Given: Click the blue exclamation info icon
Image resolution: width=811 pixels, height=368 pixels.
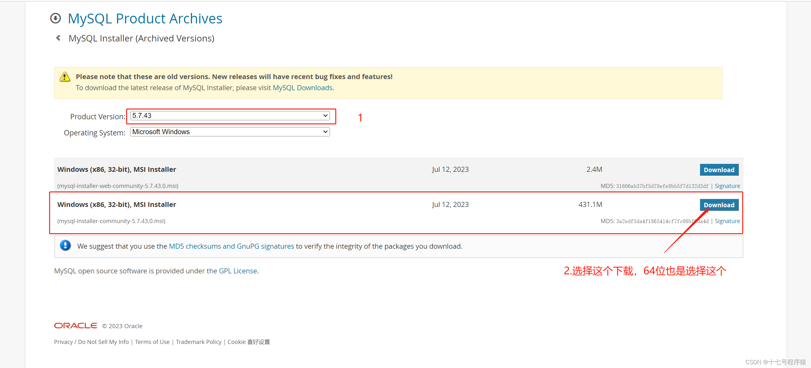Looking at the screenshot, I should click(65, 246).
